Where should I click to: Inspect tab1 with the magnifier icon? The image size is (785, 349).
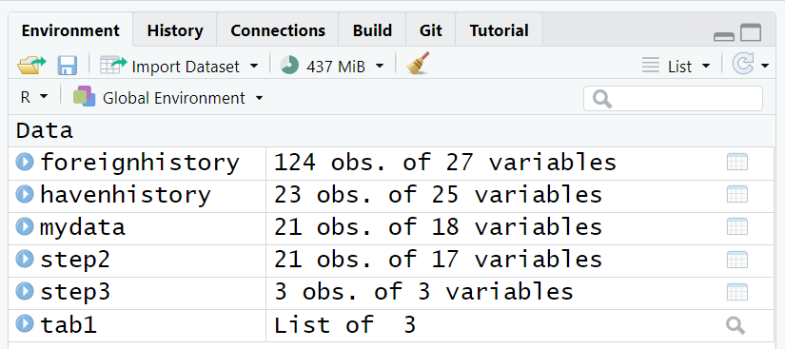pos(736,325)
